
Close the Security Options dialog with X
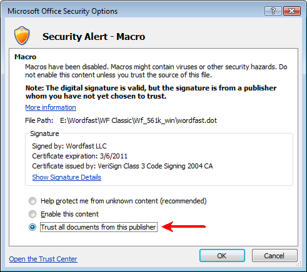(292, 11)
